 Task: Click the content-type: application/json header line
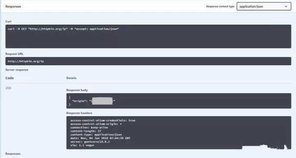point(96,135)
